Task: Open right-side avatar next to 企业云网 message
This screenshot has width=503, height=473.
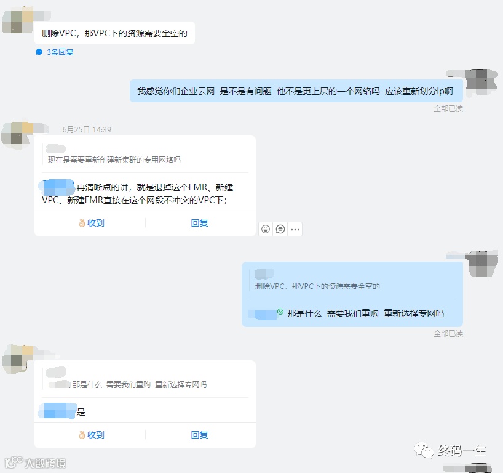Action: coord(481,83)
